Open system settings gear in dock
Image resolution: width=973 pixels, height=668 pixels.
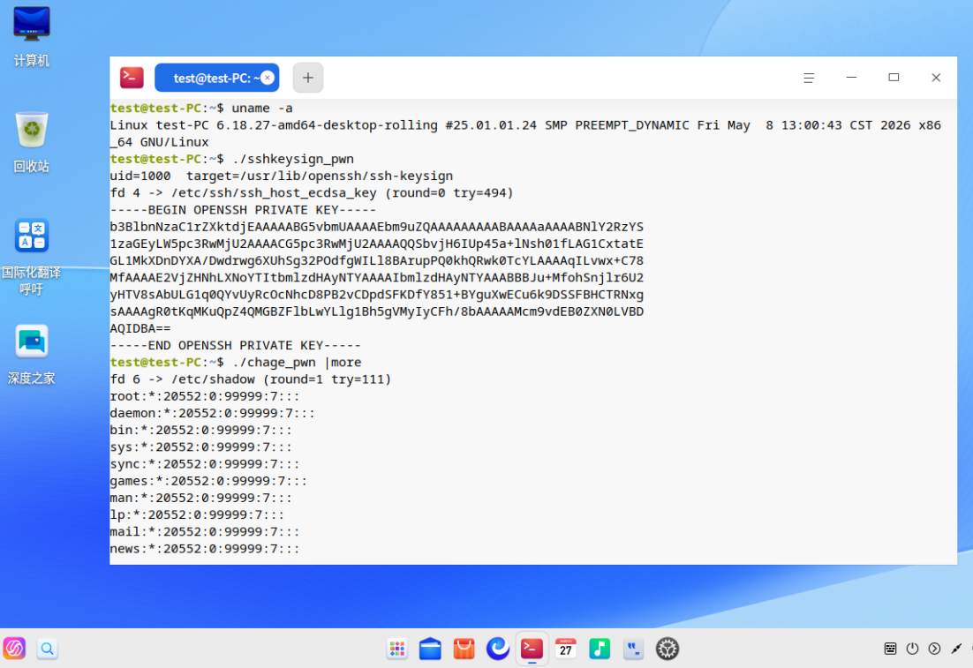click(x=668, y=649)
